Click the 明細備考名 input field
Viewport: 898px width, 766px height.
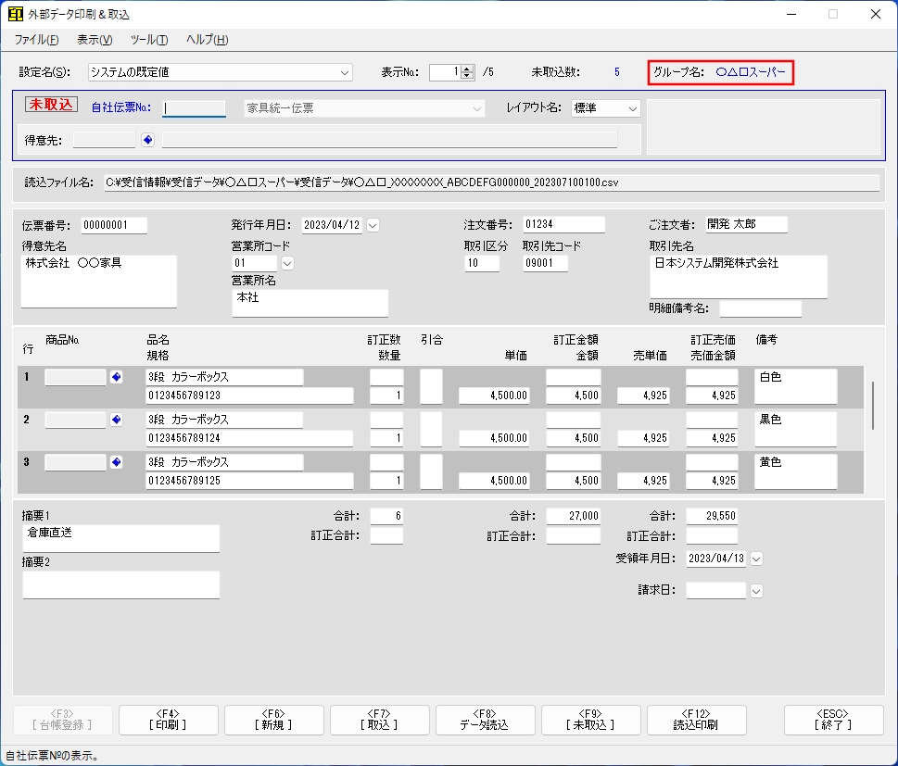[761, 308]
